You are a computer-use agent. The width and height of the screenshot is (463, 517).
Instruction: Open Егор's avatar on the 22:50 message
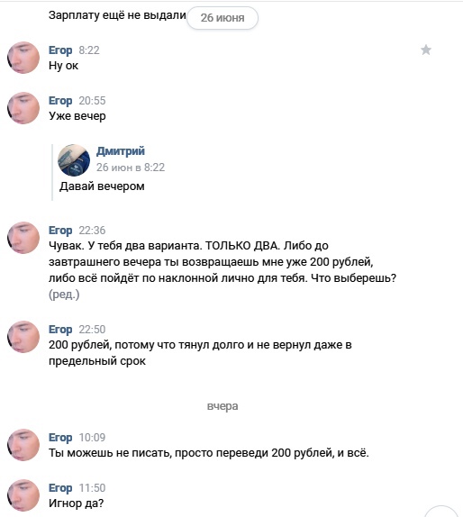click(x=23, y=337)
